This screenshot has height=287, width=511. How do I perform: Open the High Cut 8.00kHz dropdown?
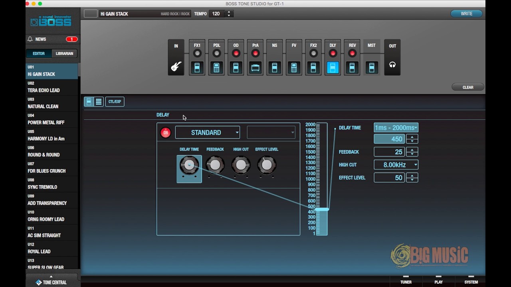396,165
